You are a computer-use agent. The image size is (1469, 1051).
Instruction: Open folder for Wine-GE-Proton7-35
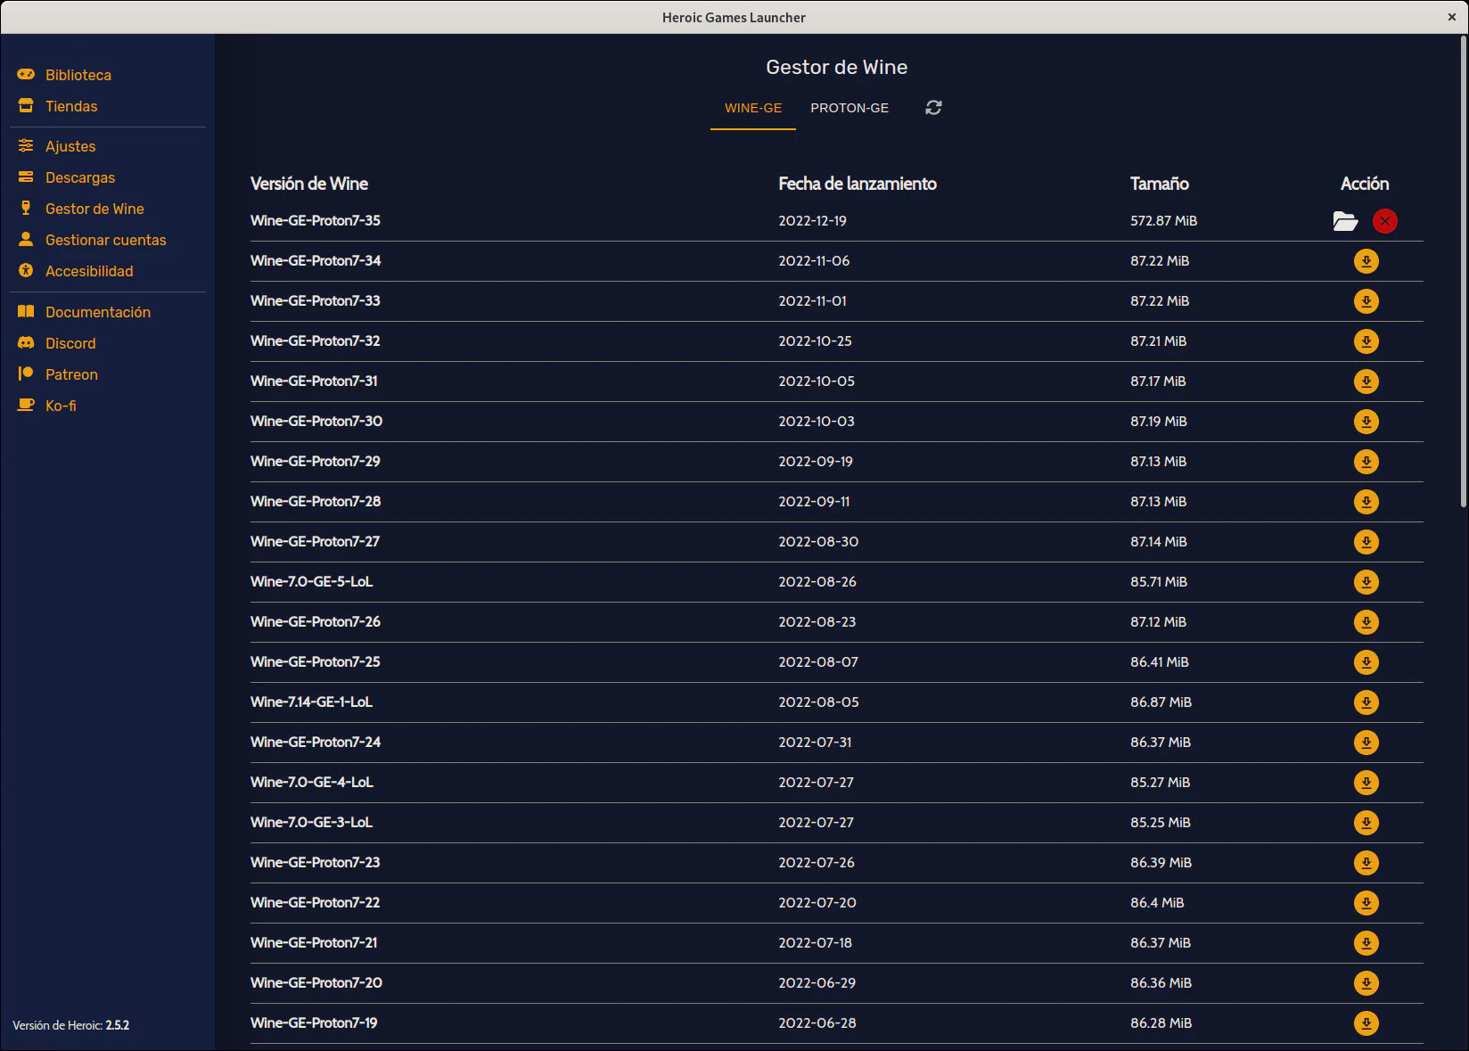point(1344,221)
